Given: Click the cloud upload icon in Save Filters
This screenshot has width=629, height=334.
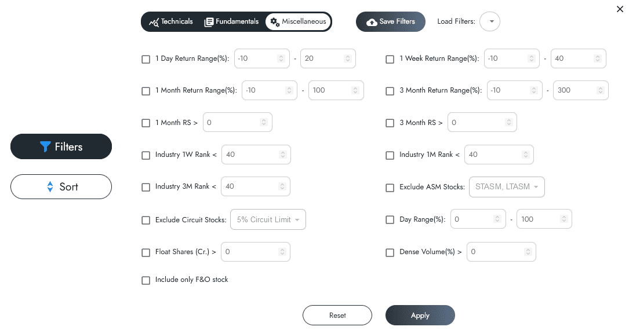Looking at the screenshot, I should [372, 22].
